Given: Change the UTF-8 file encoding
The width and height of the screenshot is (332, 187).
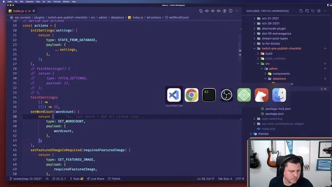Looking at the screenshot, I should [x=240, y=179].
